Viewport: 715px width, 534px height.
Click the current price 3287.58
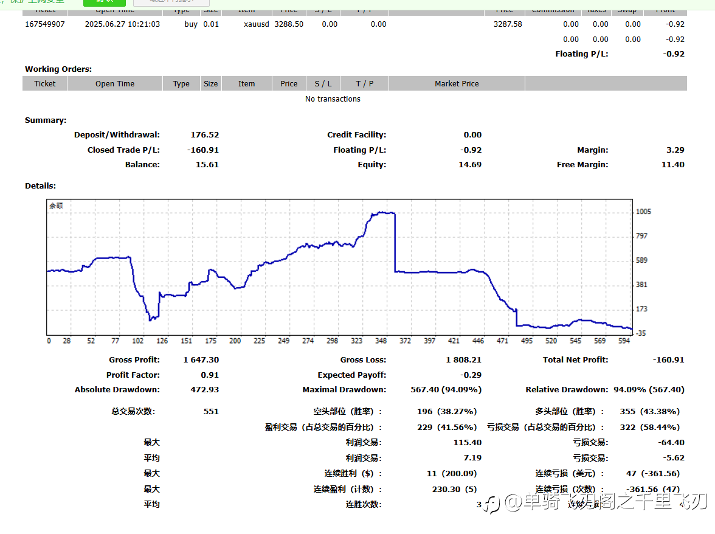click(508, 24)
